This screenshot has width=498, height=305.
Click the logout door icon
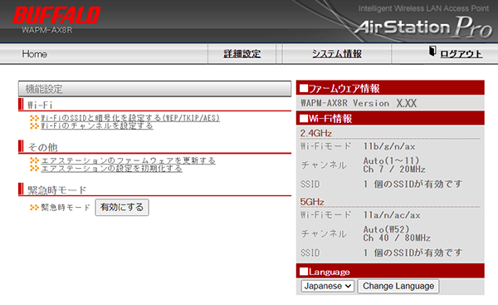432,52
